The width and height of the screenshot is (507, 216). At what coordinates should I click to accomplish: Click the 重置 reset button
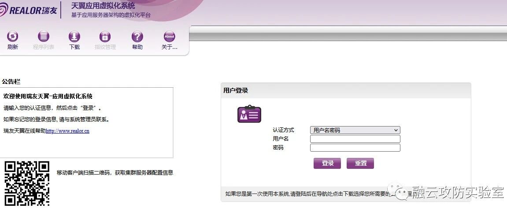tap(360, 163)
